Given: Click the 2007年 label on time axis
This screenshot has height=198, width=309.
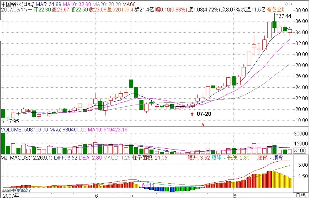Looking at the screenshot, I should pos(11,196).
